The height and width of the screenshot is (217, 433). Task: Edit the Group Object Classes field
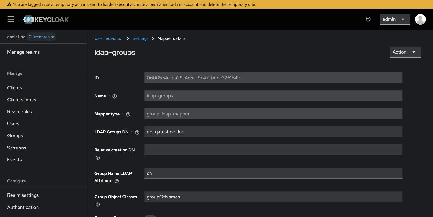click(x=273, y=197)
